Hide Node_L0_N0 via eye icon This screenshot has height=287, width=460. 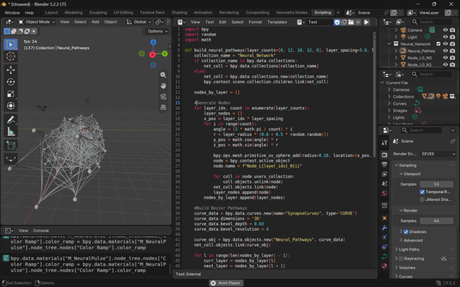445,58
